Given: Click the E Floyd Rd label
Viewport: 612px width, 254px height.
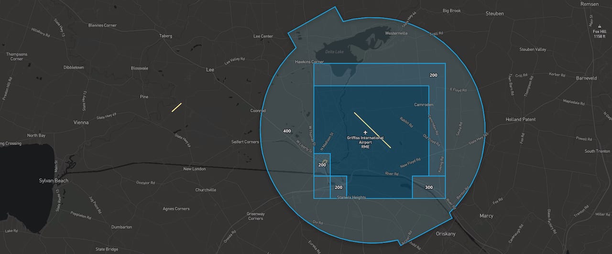Looking at the screenshot, I should tap(458, 89).
